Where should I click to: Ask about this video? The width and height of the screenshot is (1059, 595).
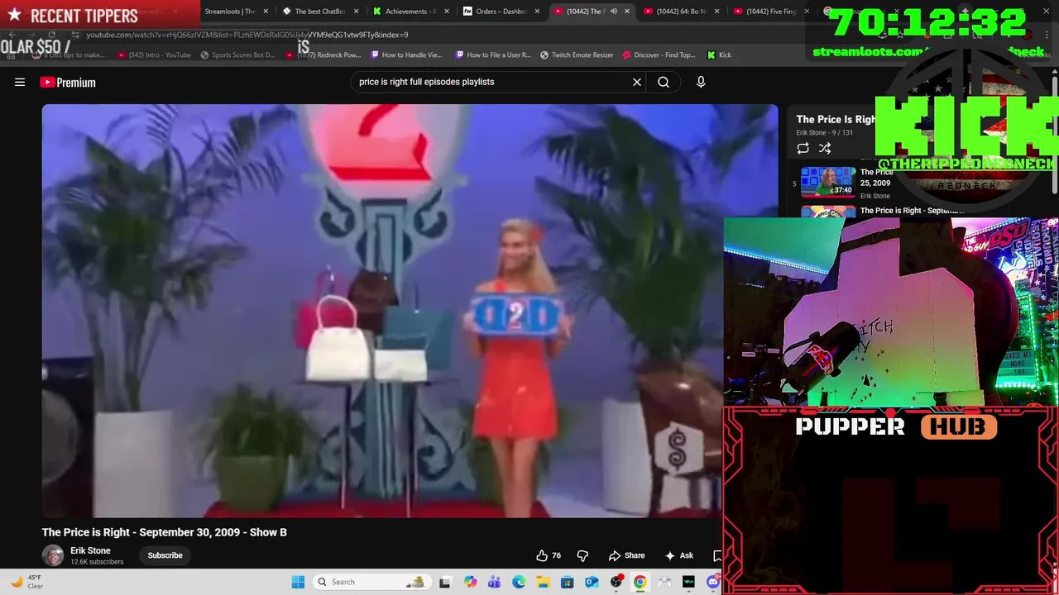click(x=679, y=555)
